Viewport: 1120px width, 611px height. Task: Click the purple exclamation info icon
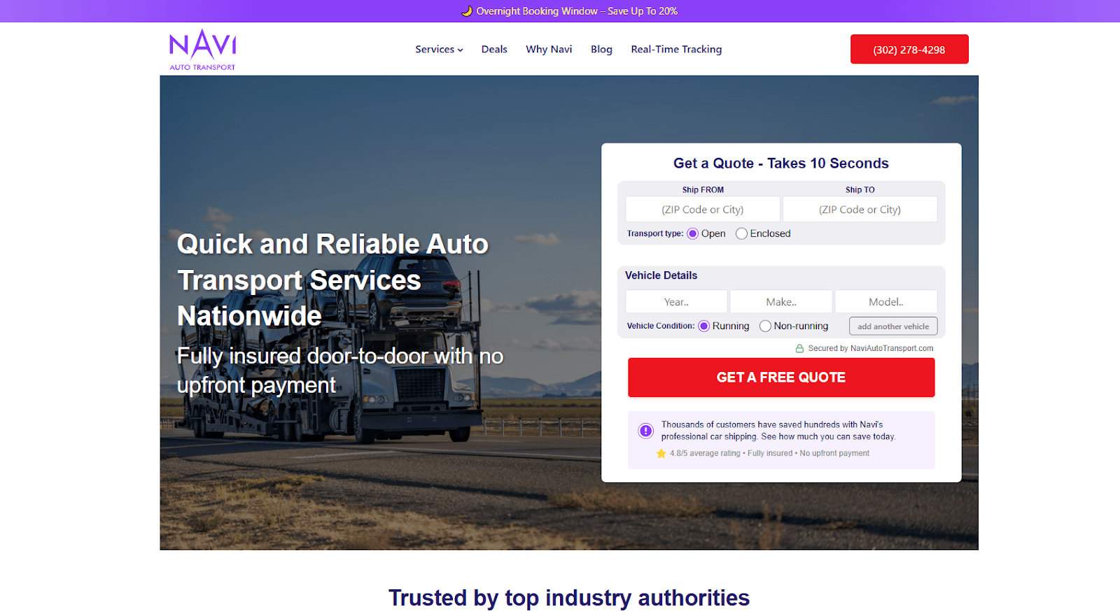645,431
